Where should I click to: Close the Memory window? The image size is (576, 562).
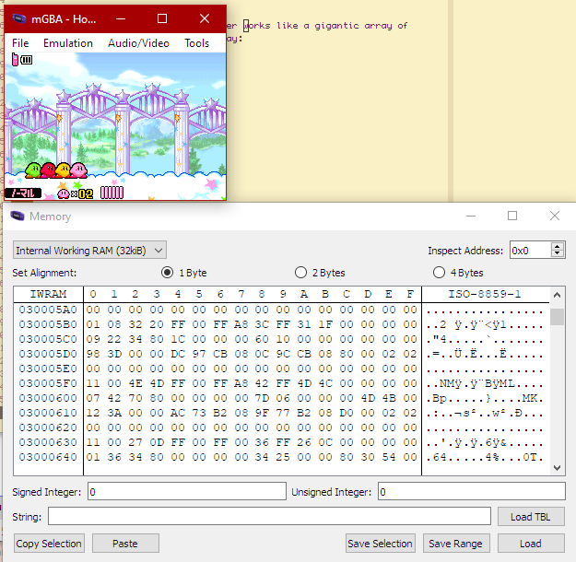click(x=554, y=217)
